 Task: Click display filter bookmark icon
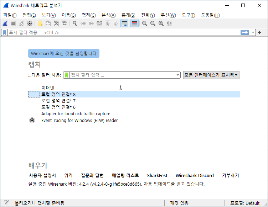point(4,32)
